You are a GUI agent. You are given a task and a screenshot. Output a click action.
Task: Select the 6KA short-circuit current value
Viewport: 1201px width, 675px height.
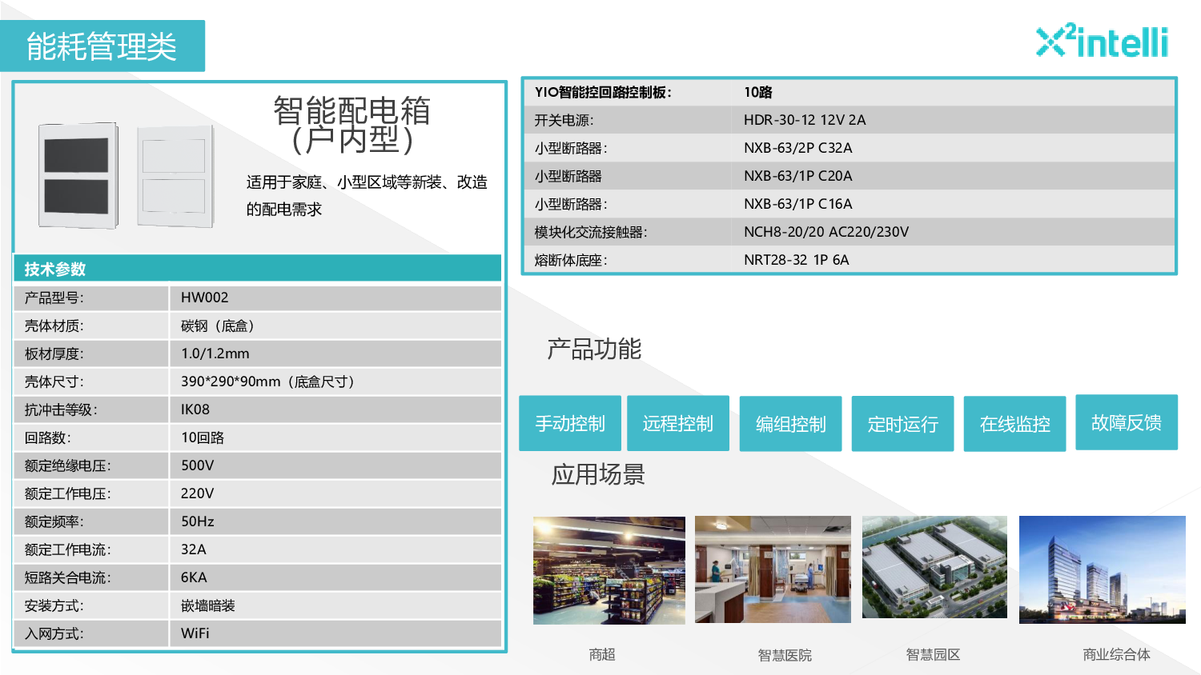pyautogui.click(x=194, y=577)
